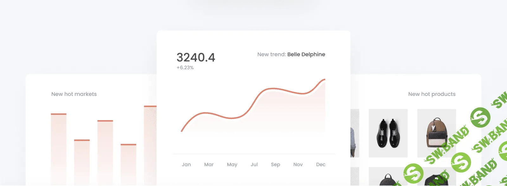Click the Jul month label
The height and width of the screenshot is (186, 507).
(254, 164)
